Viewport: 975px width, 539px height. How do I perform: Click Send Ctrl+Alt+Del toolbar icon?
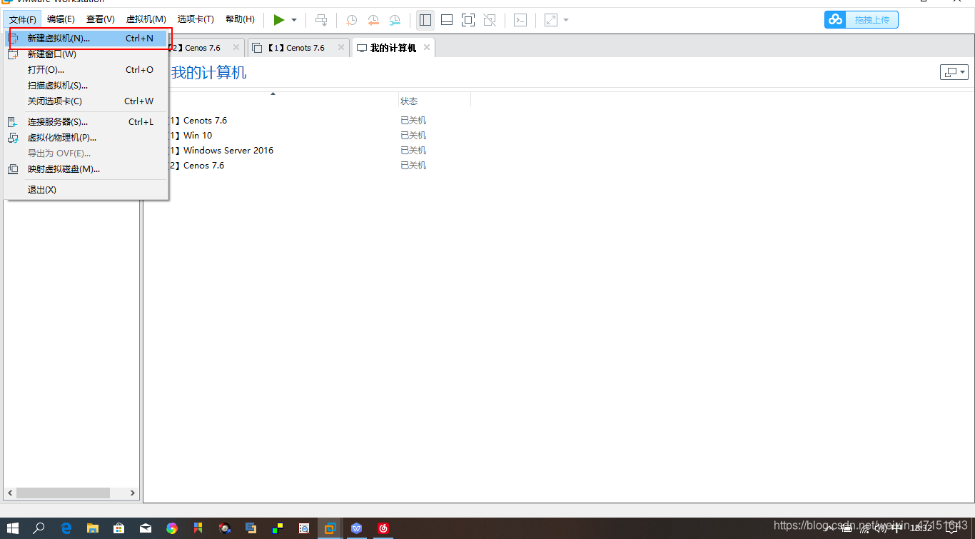[322, 20]
